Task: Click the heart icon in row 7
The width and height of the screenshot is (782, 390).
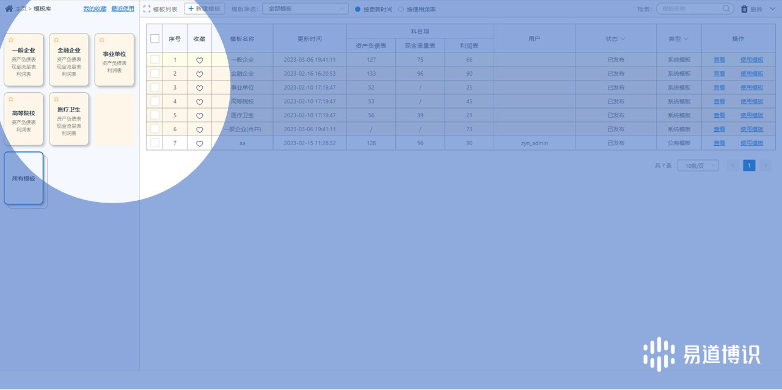Action: click(x=199, y=143)
